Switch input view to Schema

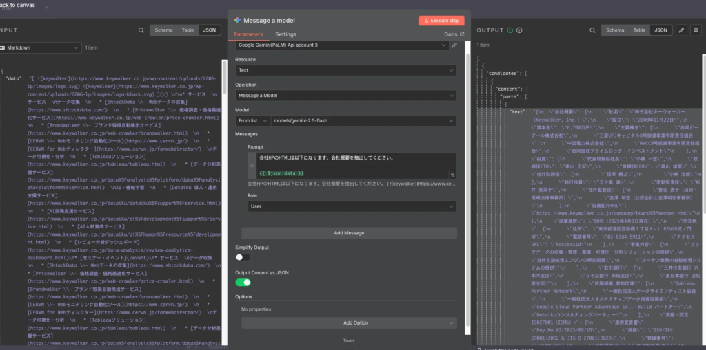(x=163, y=30)
